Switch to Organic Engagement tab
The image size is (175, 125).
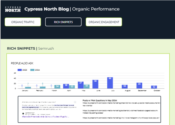coord(104,22)
